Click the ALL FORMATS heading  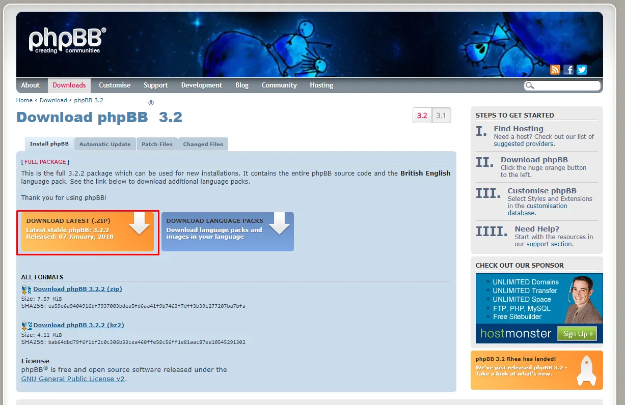point(42,277)
